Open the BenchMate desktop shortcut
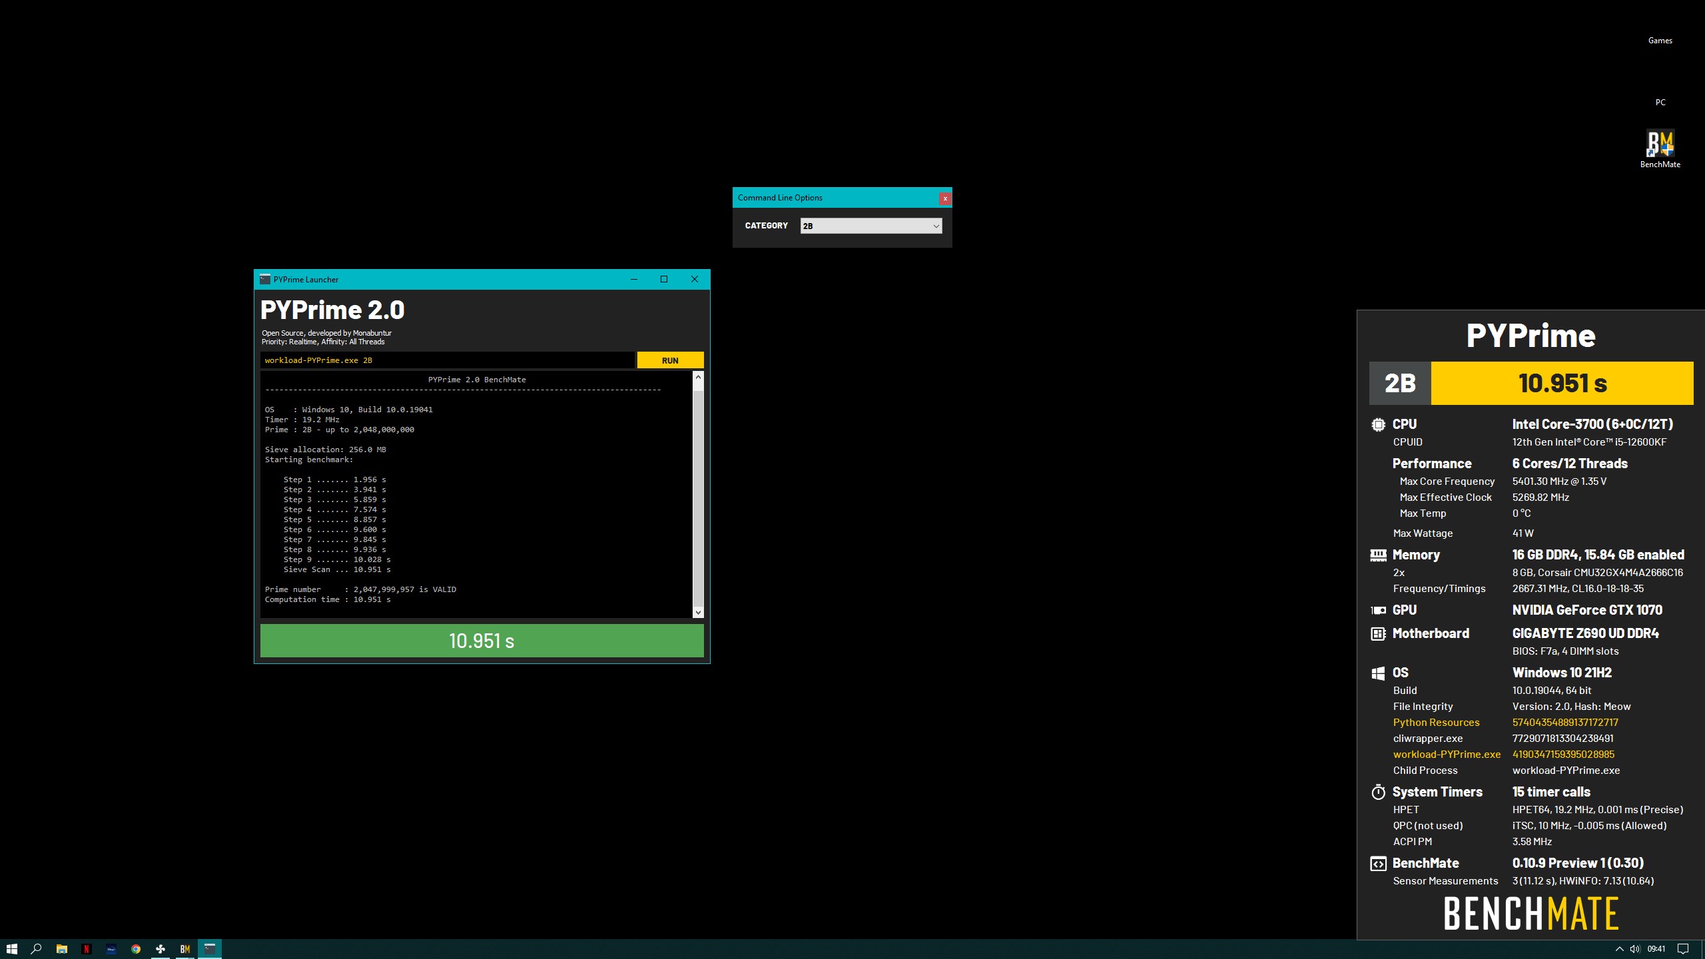The image size is (1705, 959). [1660, 149]
